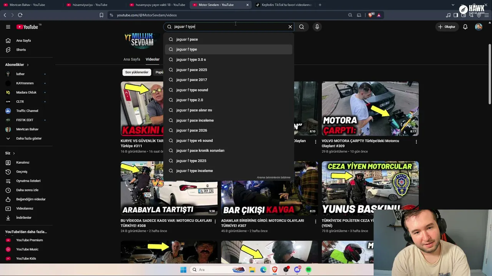
Task: Click 'Arama tahminlerini bildirme' link
Action: pyautogui.click(x=274, y=177)
